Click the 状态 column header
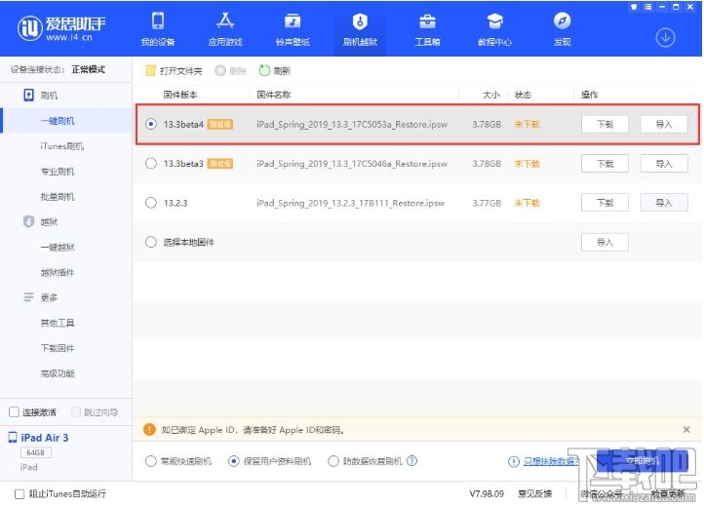The image size is (704, 507). (x=523, y=95)
